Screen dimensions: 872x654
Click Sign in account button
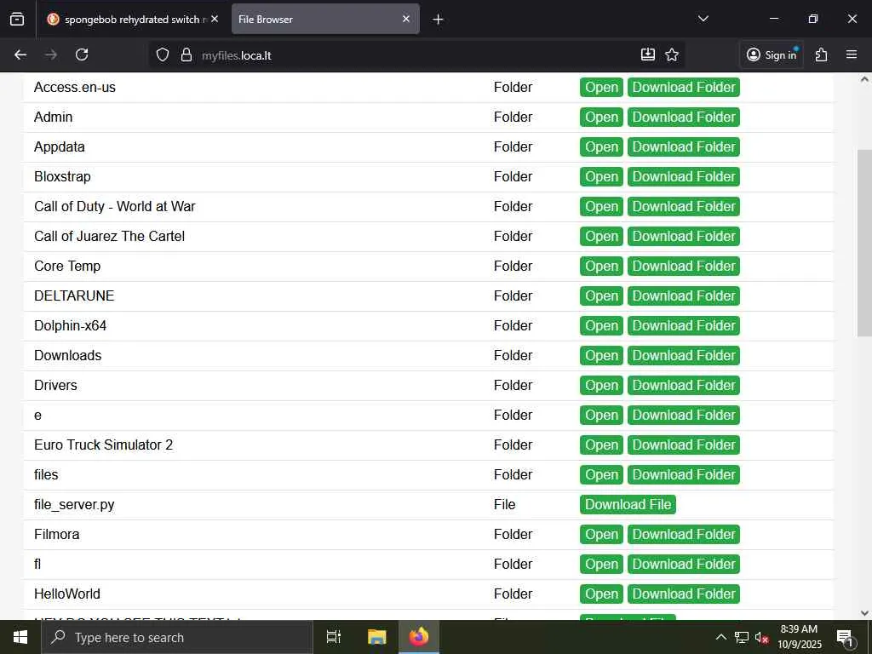(772, 54)
